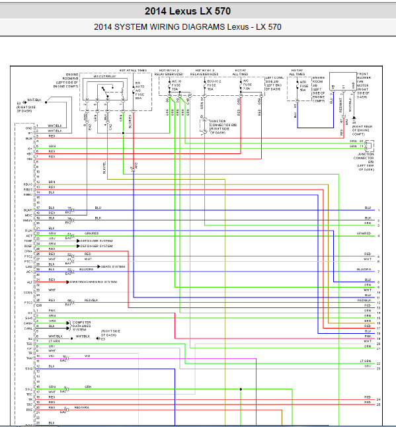Click the PNK wire label at pin 1
Viewport: 396px width, 427px height.
click(x=52, y=311)
